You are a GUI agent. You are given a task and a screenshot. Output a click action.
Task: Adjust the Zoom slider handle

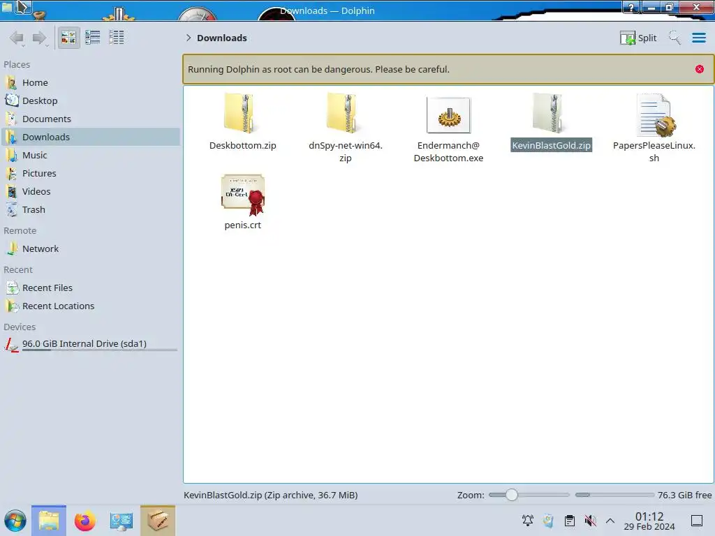click(512, 495)
